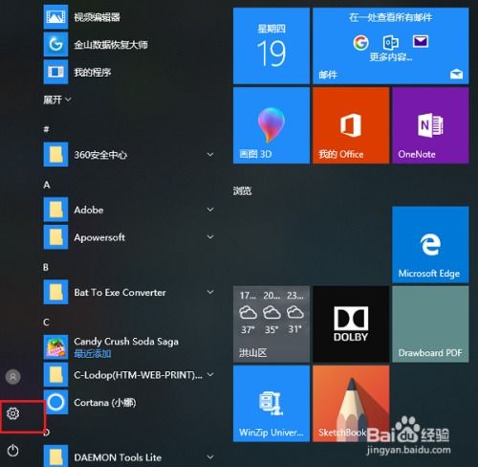The width and height of the screenshot is (478, 467).
Task: Click the A letter group header
Action: 47,185
